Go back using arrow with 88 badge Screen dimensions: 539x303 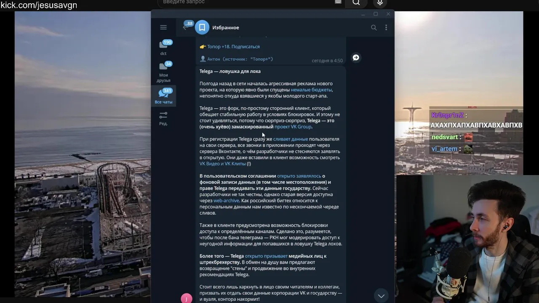pyautogui.click(x=187, y=27)
